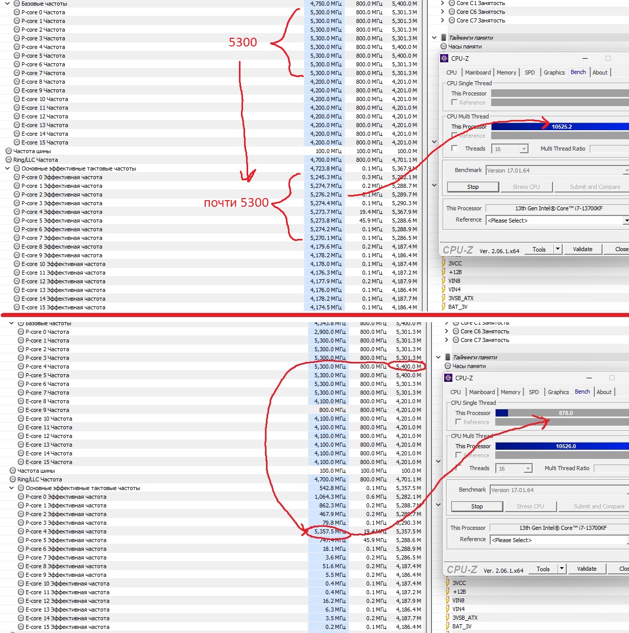
Task: Click clock icon of P-core 7 row reading 5,270.1 МГц
Action: [x=17, y=238]
